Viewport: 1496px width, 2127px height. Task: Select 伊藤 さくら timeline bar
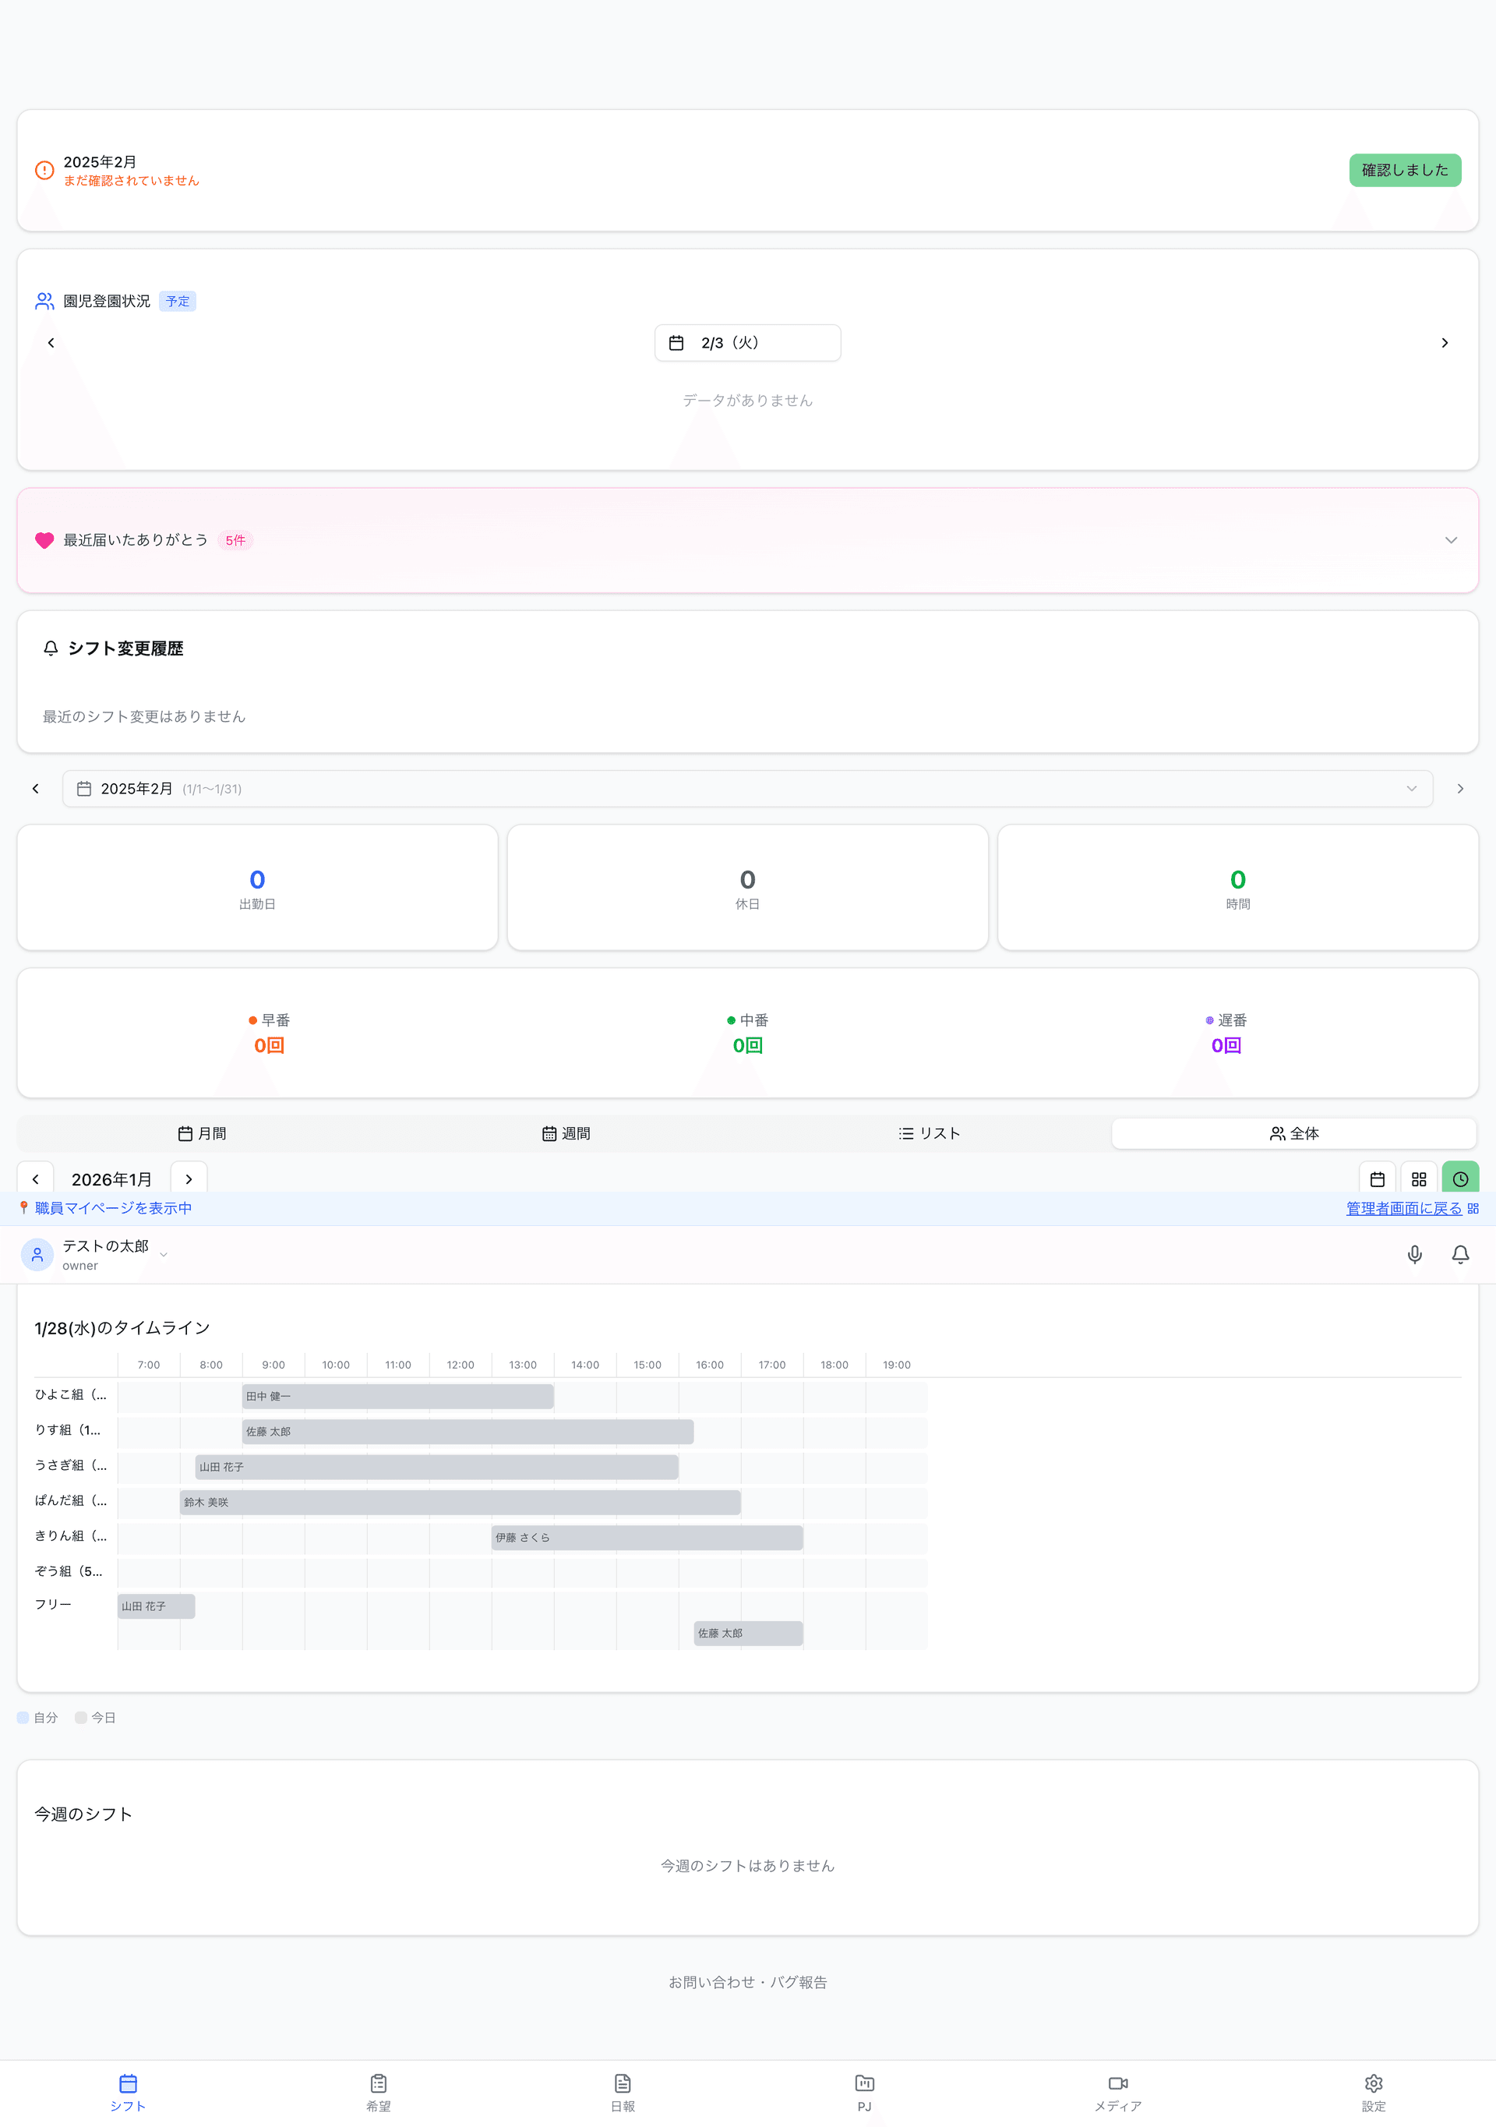[x=647, y=1537]
